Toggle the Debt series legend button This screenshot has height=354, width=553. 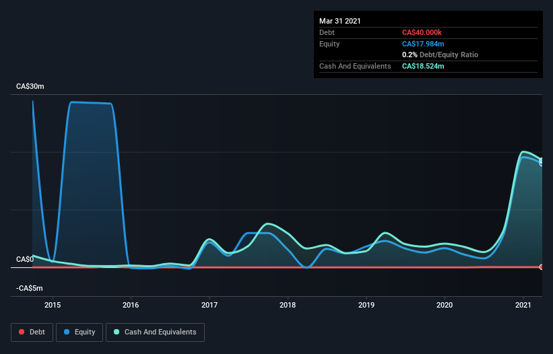point(32,332)
